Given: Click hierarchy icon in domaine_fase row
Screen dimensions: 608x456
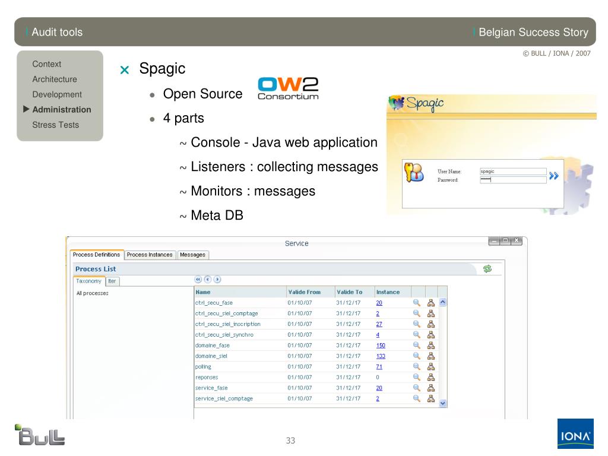Looking at the screenshot, I should tap(431, 346).
